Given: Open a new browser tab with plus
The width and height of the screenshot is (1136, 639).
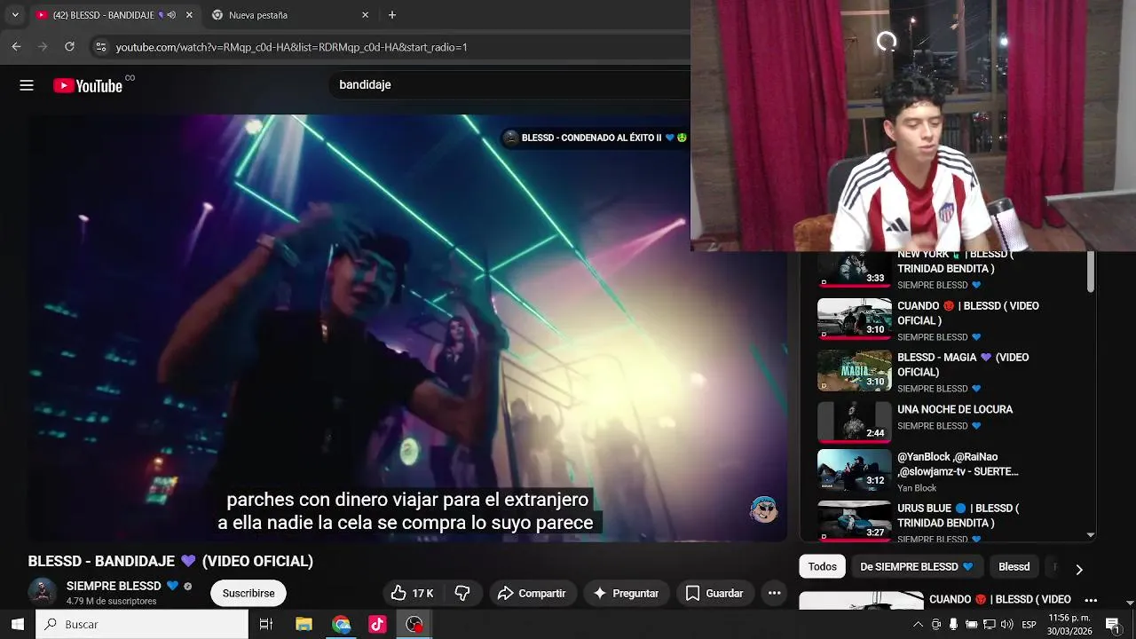Looking at the screenshot, I should (392, 15).
